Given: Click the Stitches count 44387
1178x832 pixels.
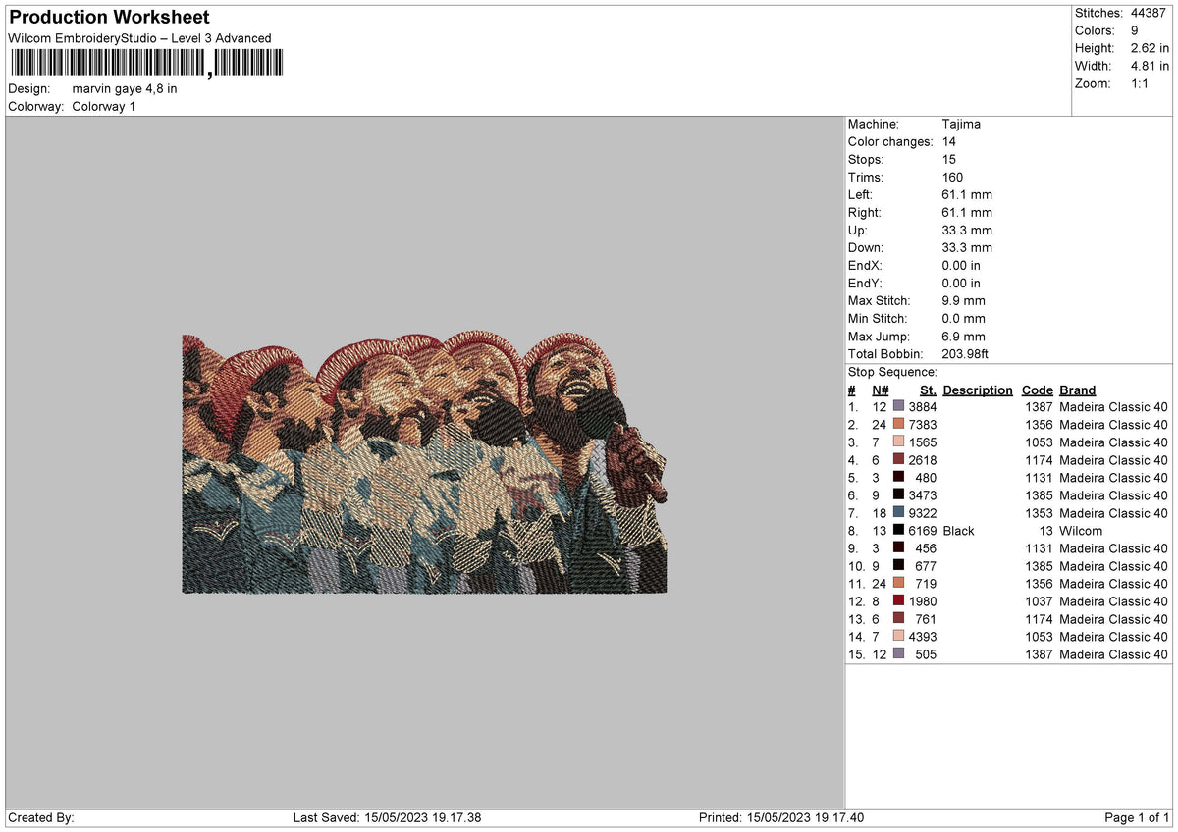Looking at the screenshot, I should point(1148,13).
